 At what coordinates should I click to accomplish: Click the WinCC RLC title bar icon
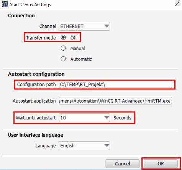tap(5, 4)
